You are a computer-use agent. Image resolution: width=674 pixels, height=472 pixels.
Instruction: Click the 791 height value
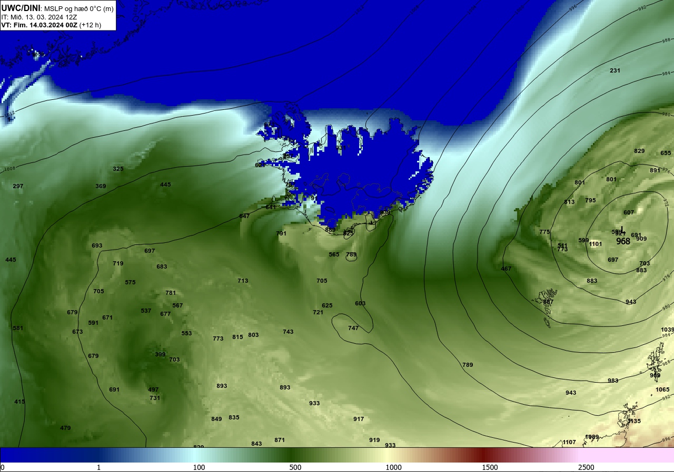pos(282,233)
